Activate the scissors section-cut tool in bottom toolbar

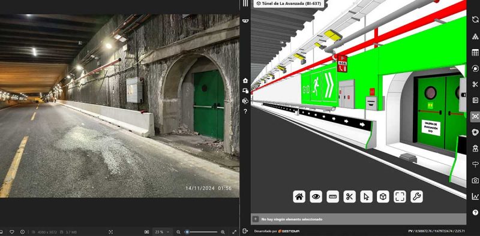coord(349,196)
